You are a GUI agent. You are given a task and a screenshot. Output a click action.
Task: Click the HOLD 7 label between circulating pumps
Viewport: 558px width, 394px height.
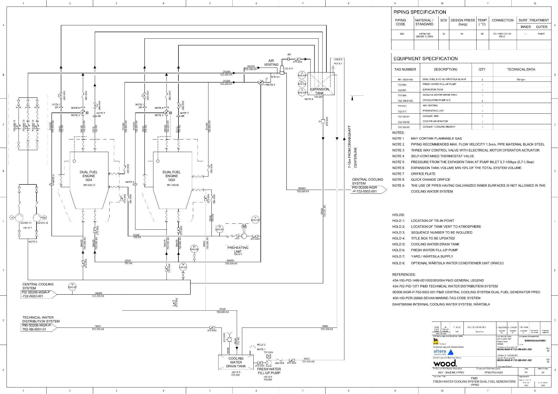(28, 228)
